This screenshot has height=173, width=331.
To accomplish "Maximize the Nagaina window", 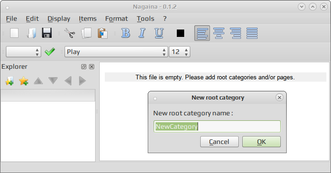I will tap(313, 7).
